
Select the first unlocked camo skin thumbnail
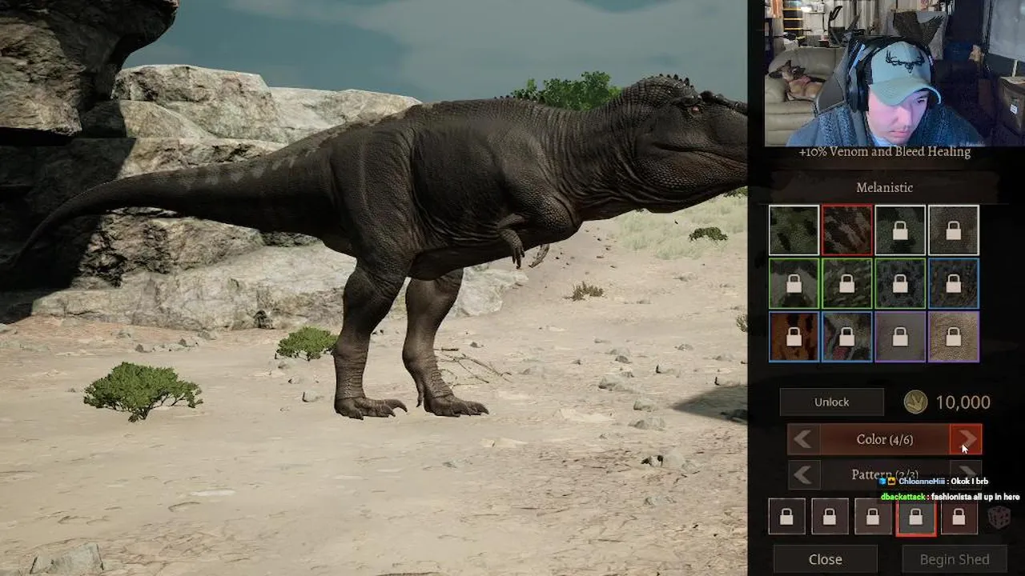tap(794, 230)
